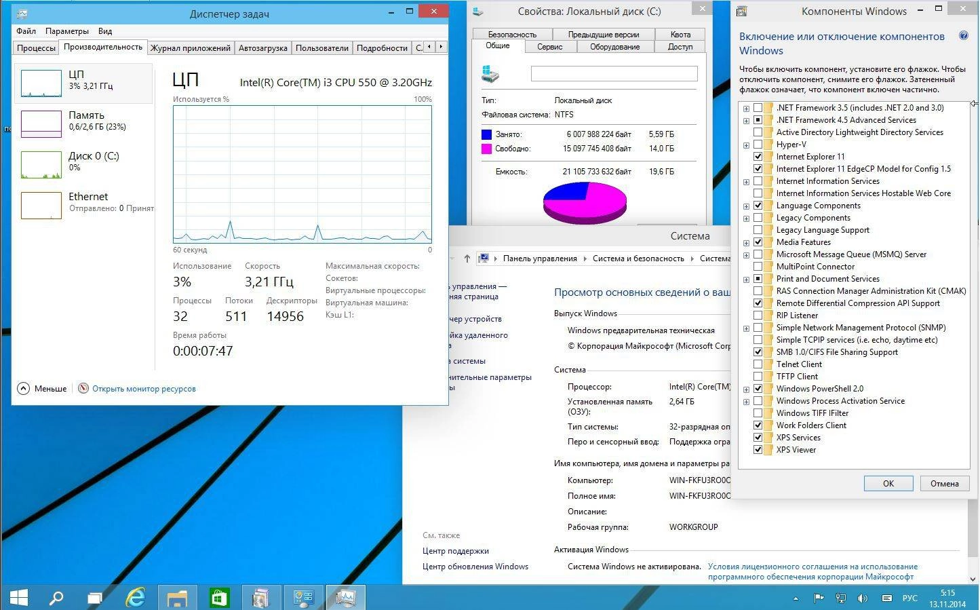This screenshot has height=610, width=980.
Task: Click Up arrow in System window
Action: click(x=467, y=259)
